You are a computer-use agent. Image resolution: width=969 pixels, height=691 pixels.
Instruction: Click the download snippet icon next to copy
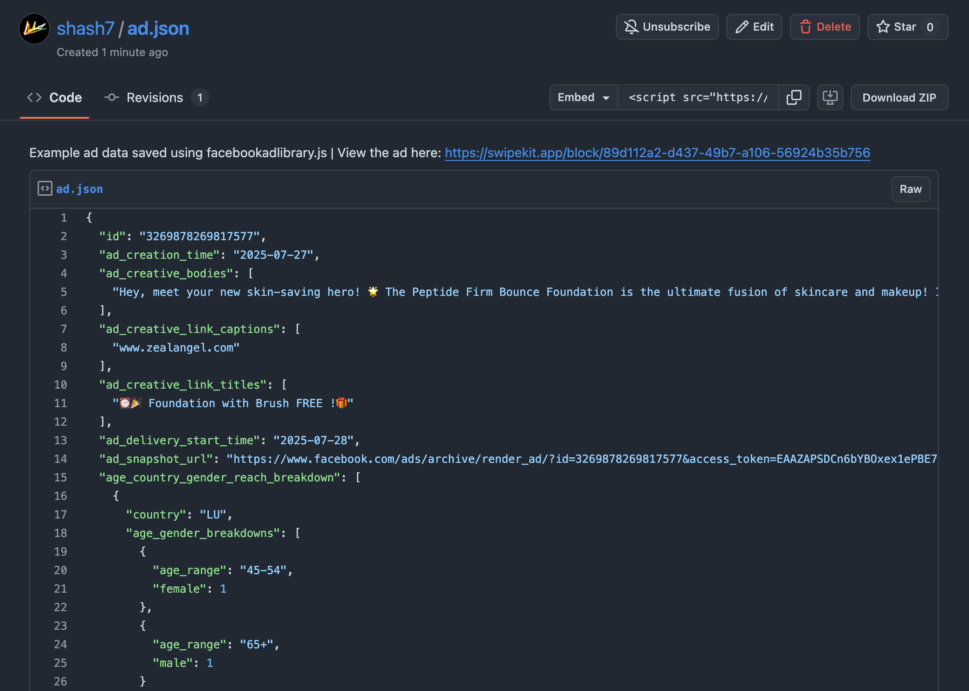pos(830,97)
